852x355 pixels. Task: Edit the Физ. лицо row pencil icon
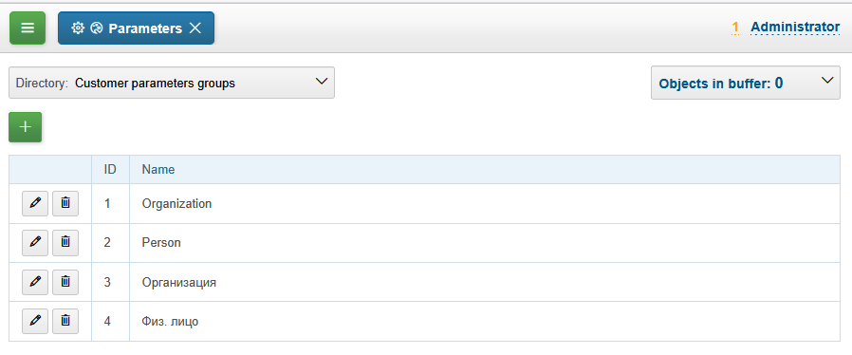click(x=35, y=321)
